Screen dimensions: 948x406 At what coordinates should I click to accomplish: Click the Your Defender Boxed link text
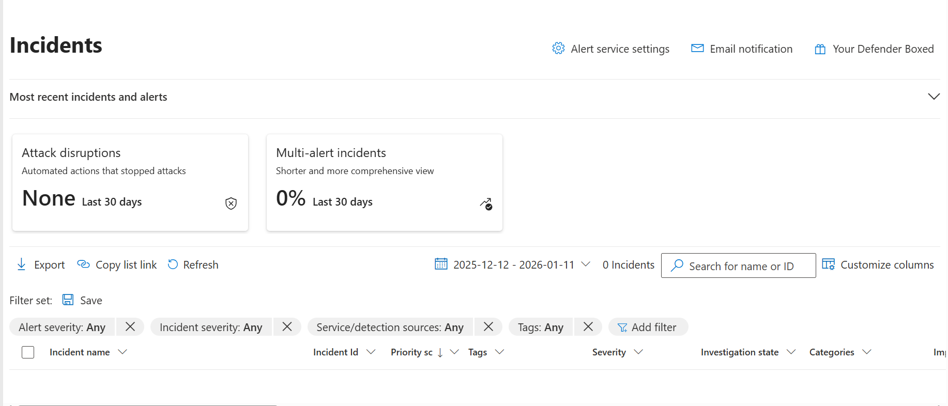(x=883, y=49)
